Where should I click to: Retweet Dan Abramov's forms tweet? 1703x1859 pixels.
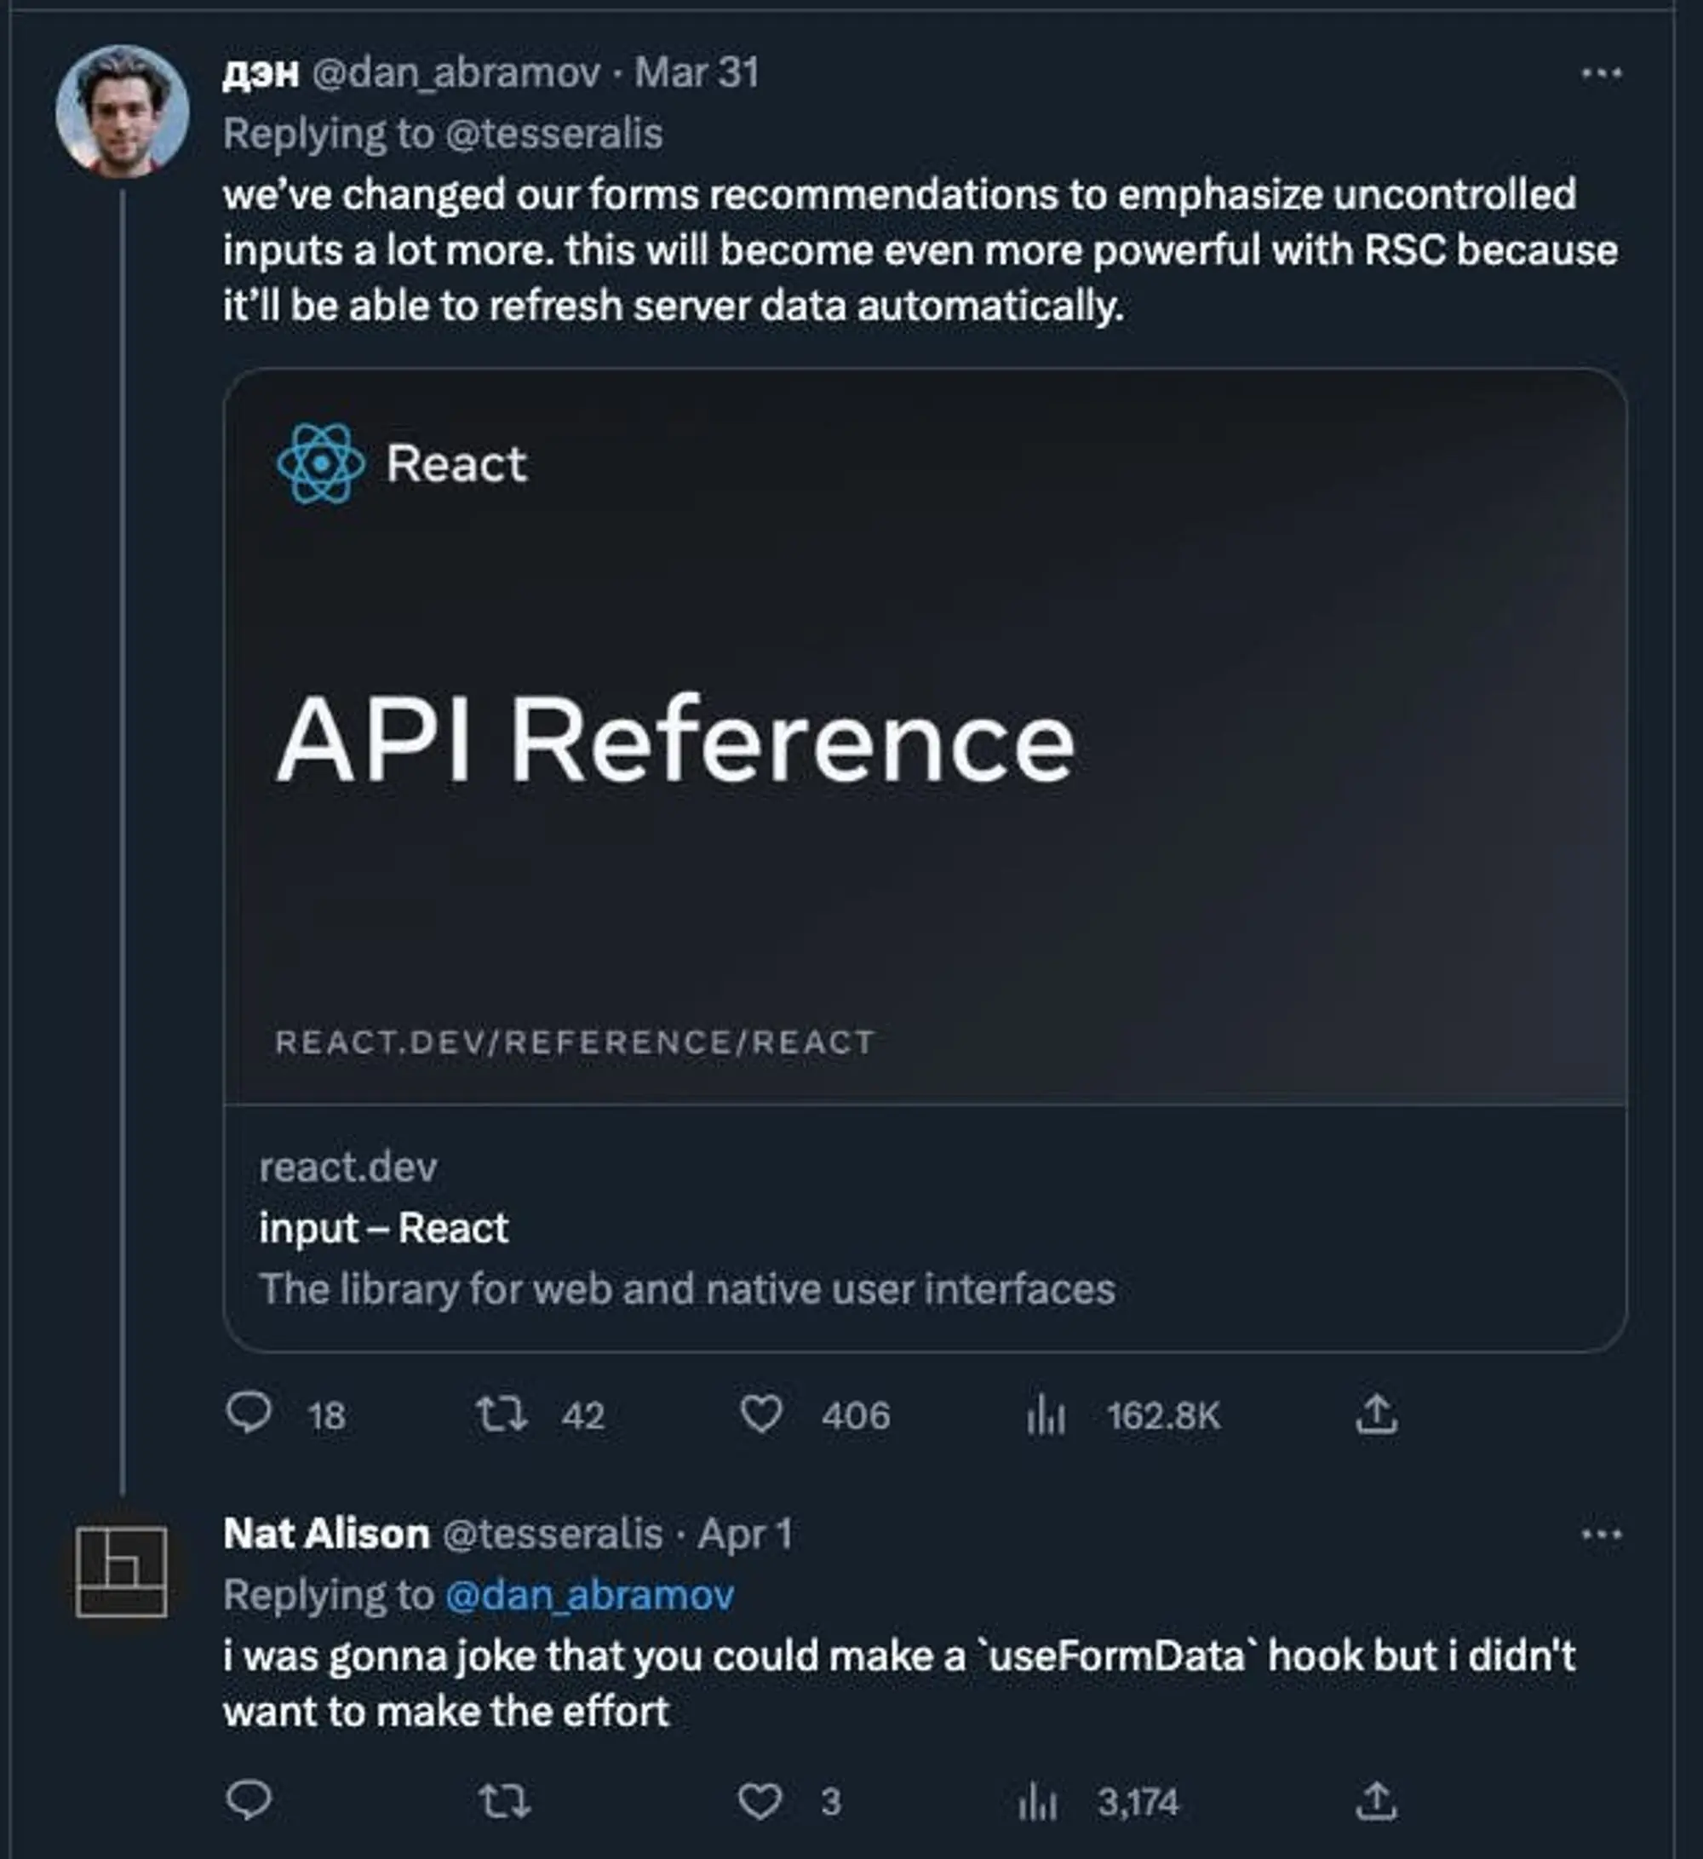[x=502, y=1414]
